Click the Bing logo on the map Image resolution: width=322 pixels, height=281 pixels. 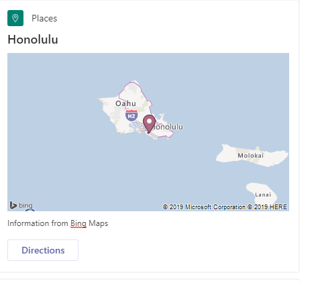point(21,205)
